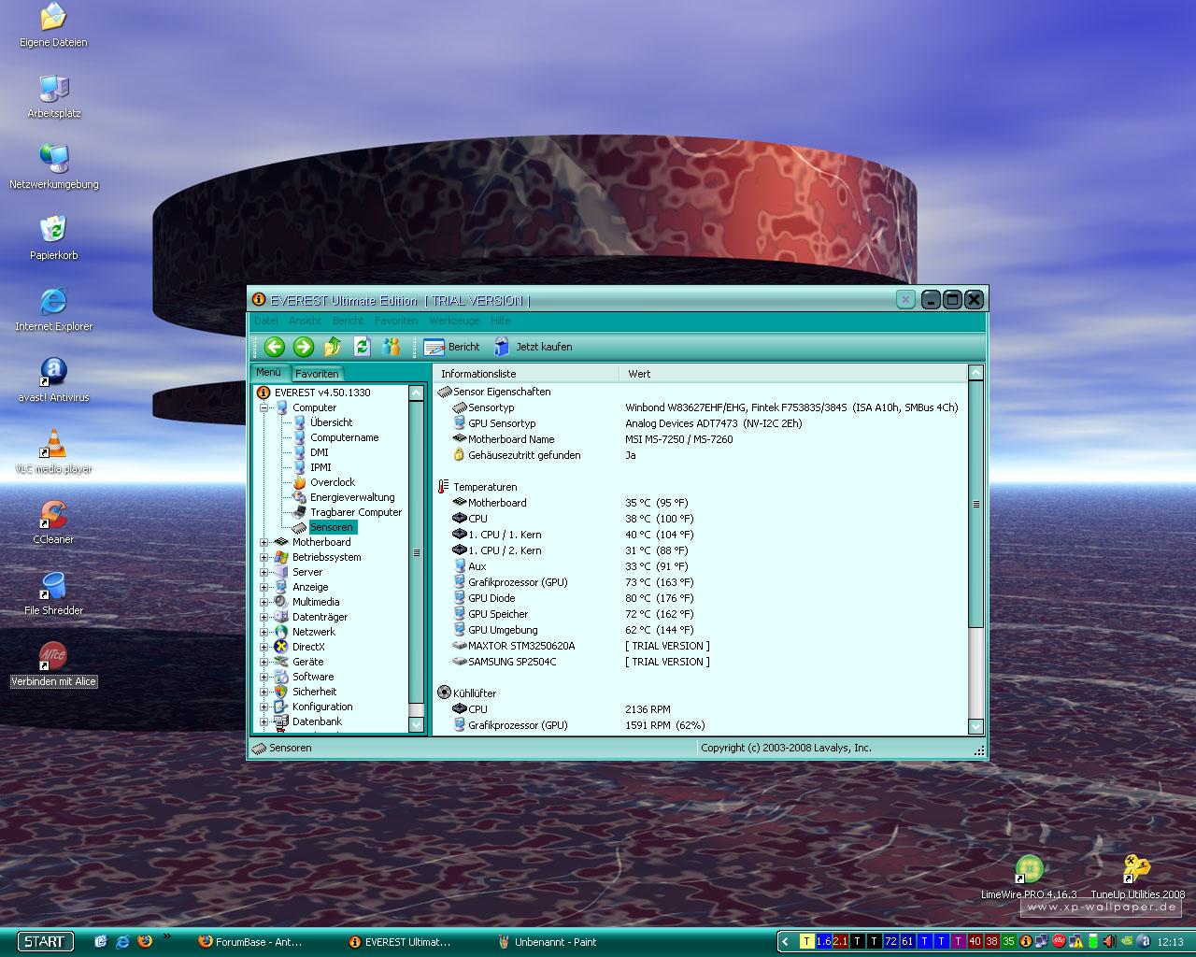Click the Jetzt kaufen shopping bag icon
1196x957 pixels.
coord(502,347)
